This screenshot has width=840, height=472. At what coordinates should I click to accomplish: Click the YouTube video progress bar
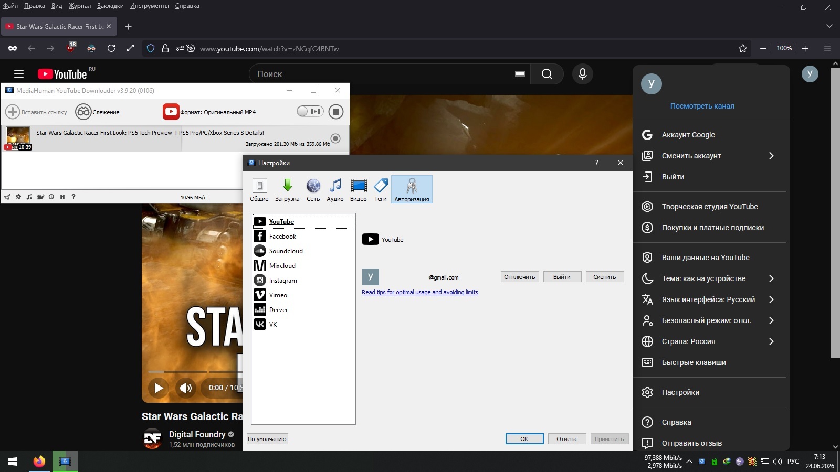coord(195,372)
